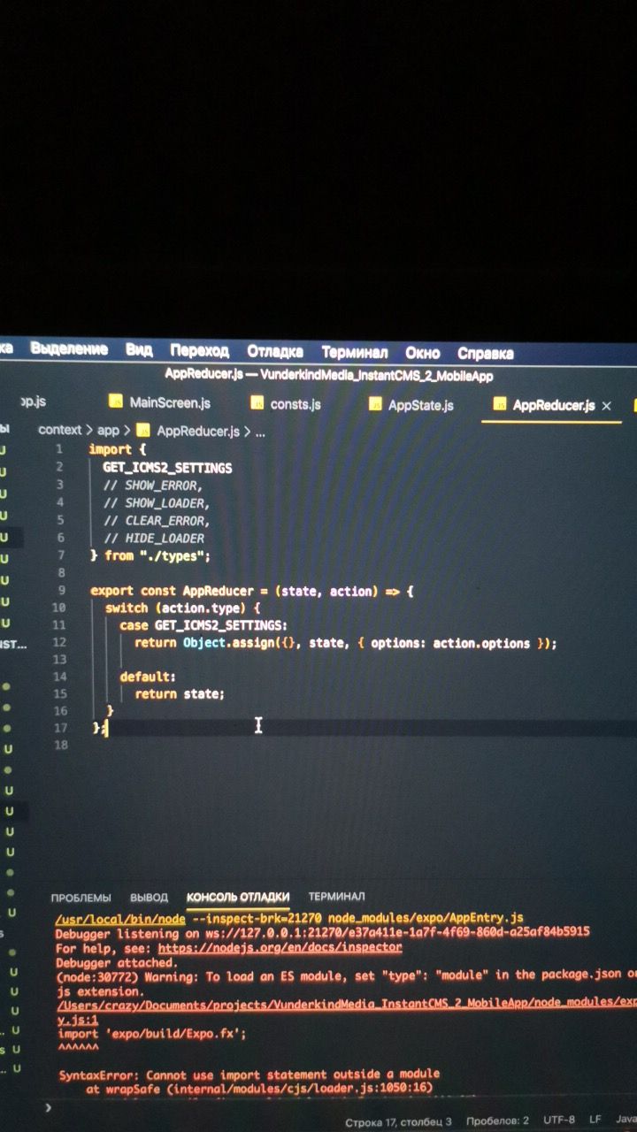
Task: Follow the nodejs.org inspector docs link
Action: coord(280,947)
